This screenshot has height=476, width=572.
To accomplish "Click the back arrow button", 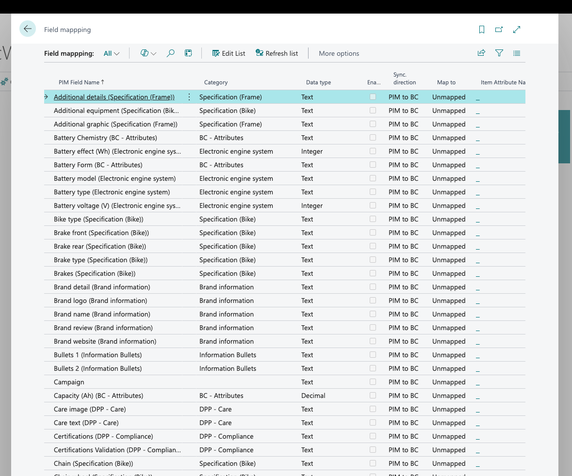I will tap(28, 29).
